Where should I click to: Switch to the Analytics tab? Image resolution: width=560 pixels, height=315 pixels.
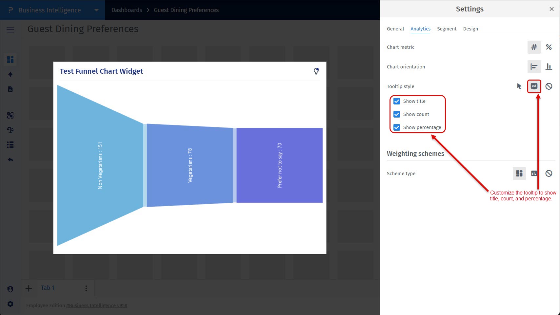tap(420, 29)
